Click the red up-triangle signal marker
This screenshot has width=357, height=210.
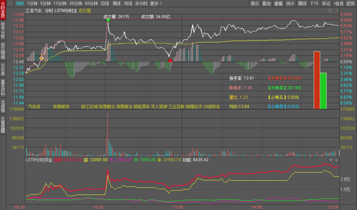170,60
